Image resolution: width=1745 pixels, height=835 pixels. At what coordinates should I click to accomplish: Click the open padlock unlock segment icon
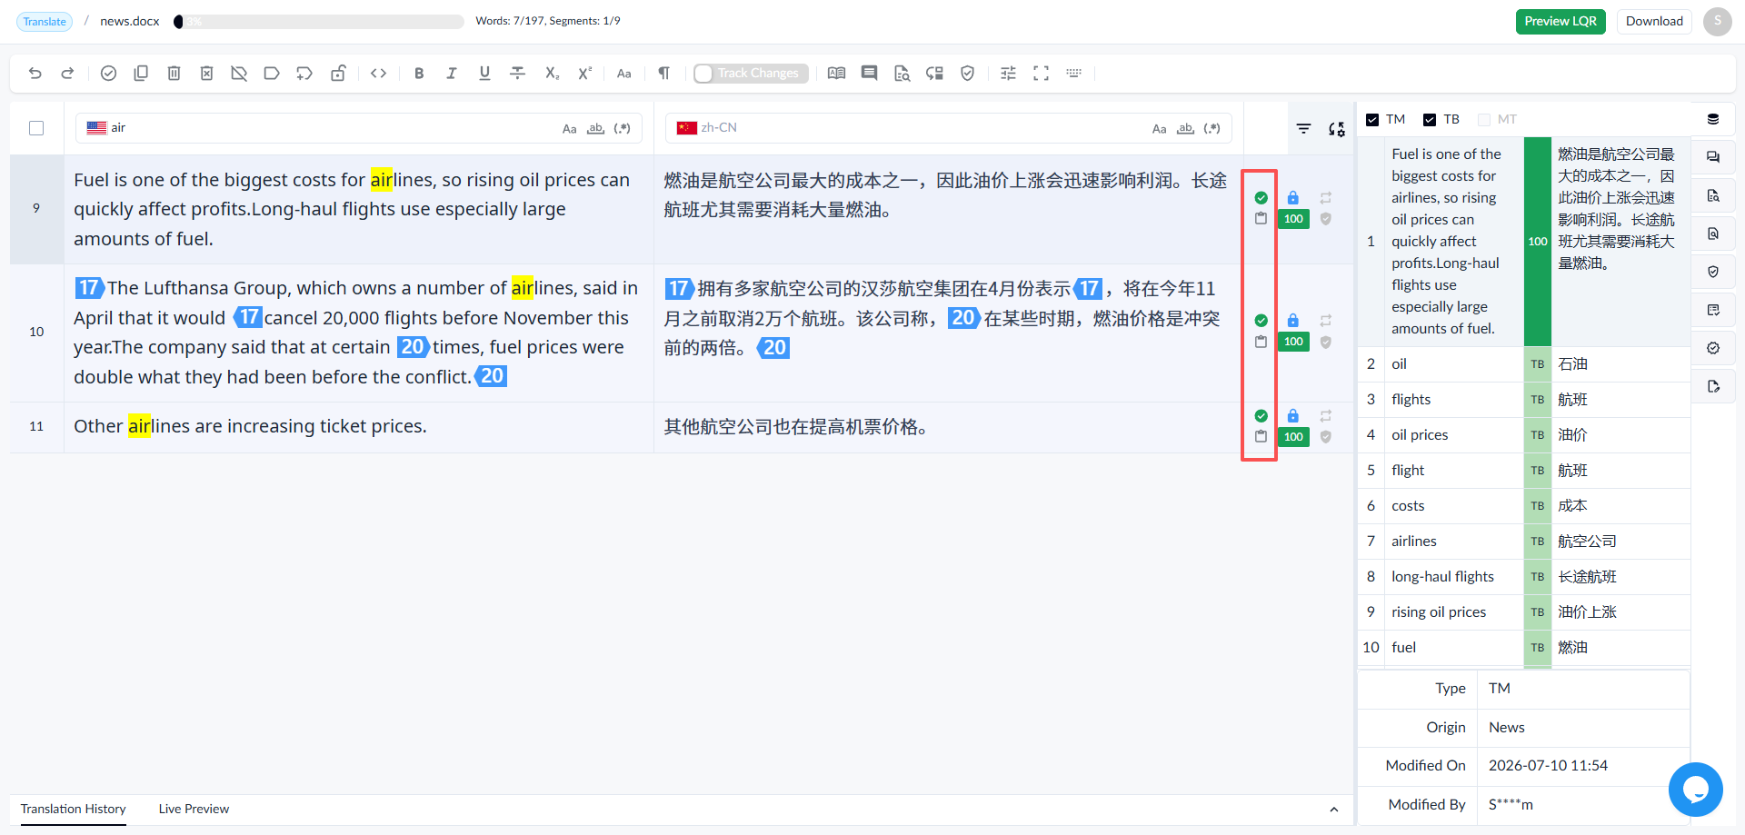click(337, 74)
